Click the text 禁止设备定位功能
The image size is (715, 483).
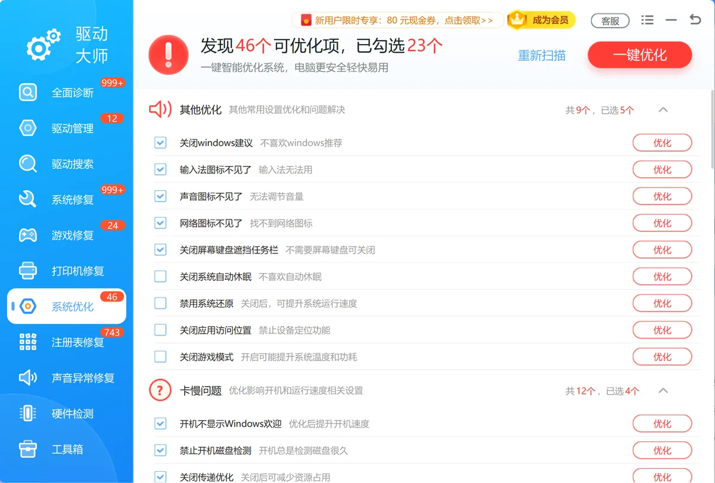coord(294,330)
